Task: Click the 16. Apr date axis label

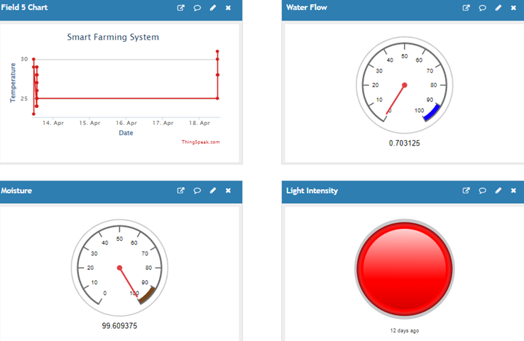Action: tap(126, 123)
